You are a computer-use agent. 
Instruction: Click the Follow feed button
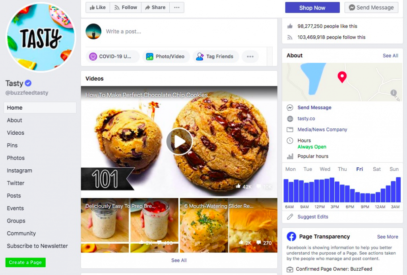pyautogui.click(x=126, y=8)
